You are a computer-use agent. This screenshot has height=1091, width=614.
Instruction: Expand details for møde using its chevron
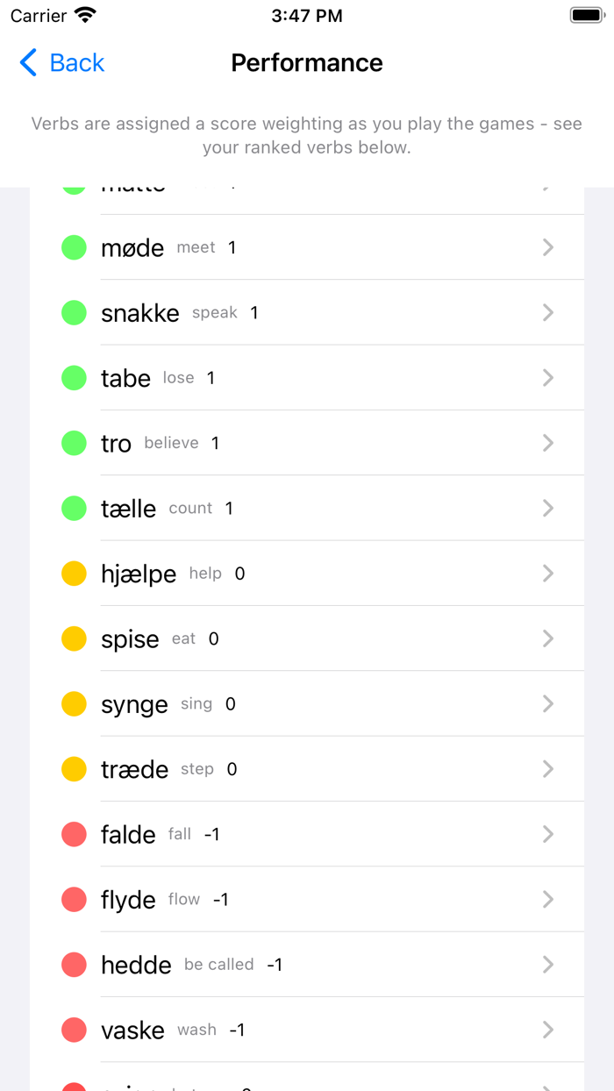(x=547, y=247)
